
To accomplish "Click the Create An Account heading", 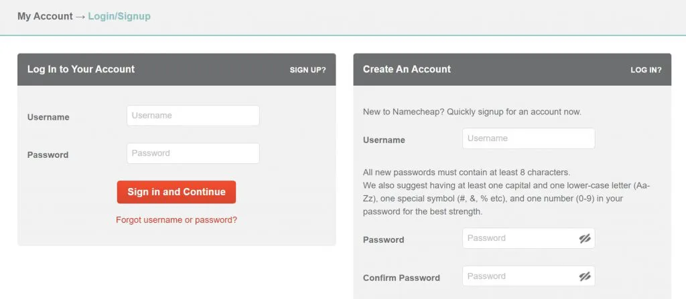I will point(407,70).
